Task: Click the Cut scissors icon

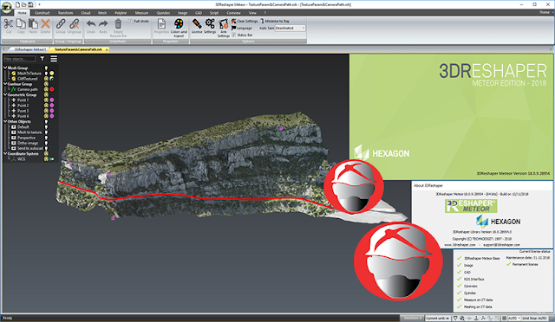Action: coord(8,24)
